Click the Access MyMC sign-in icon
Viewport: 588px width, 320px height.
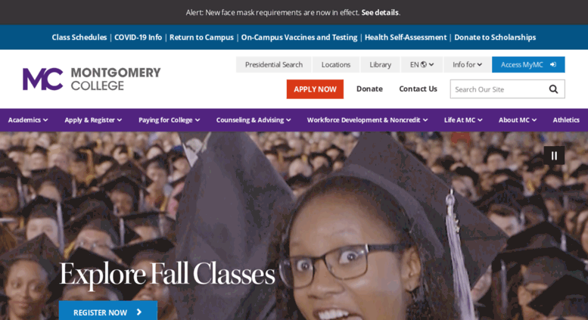pos(552,64)
